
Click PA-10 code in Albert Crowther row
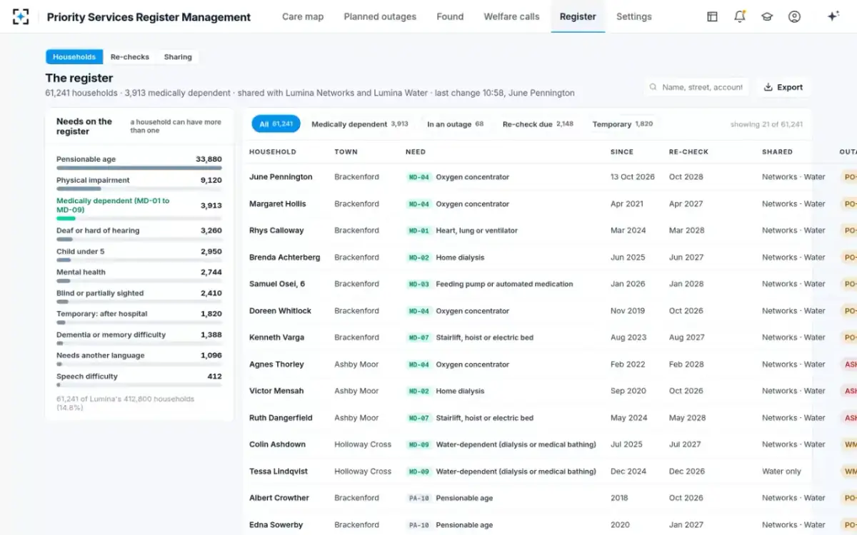419,498
